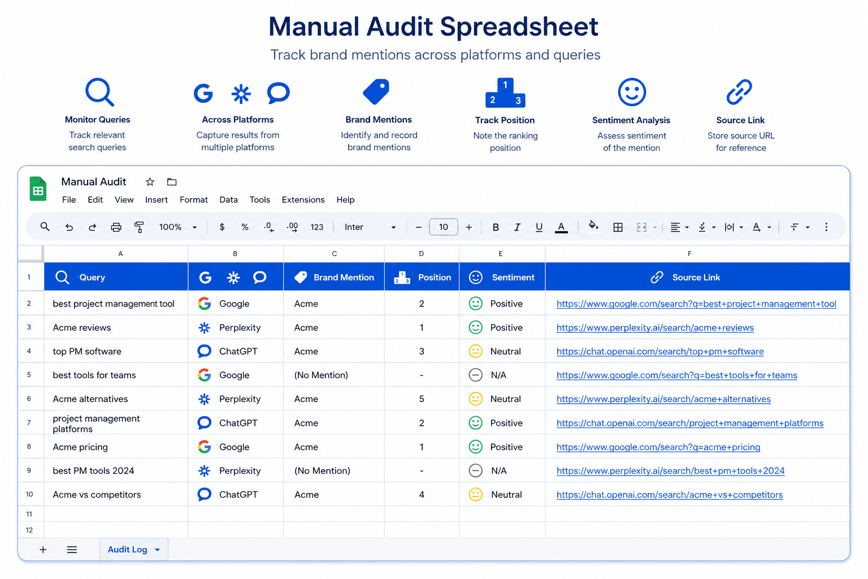Click the print icon
The image size is (868, 579).
(116, 227)
